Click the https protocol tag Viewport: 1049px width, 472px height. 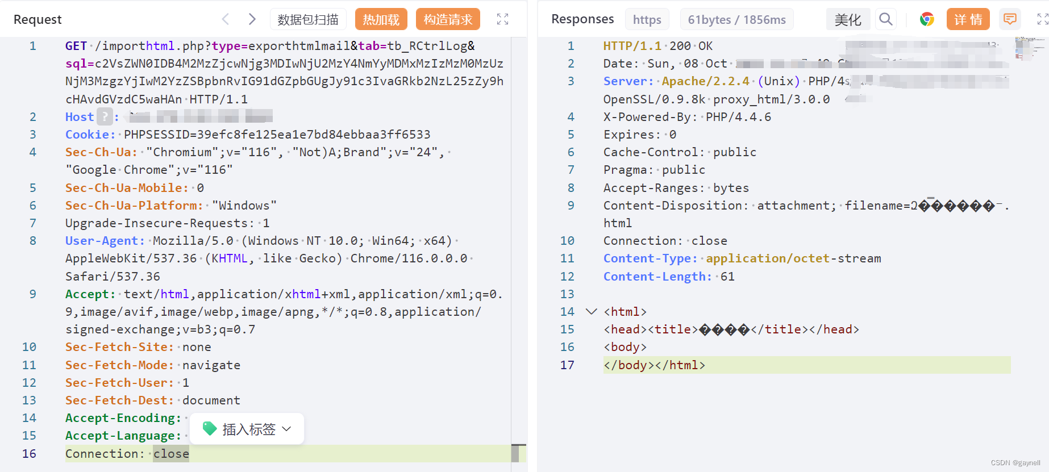[x=647, y=19]
